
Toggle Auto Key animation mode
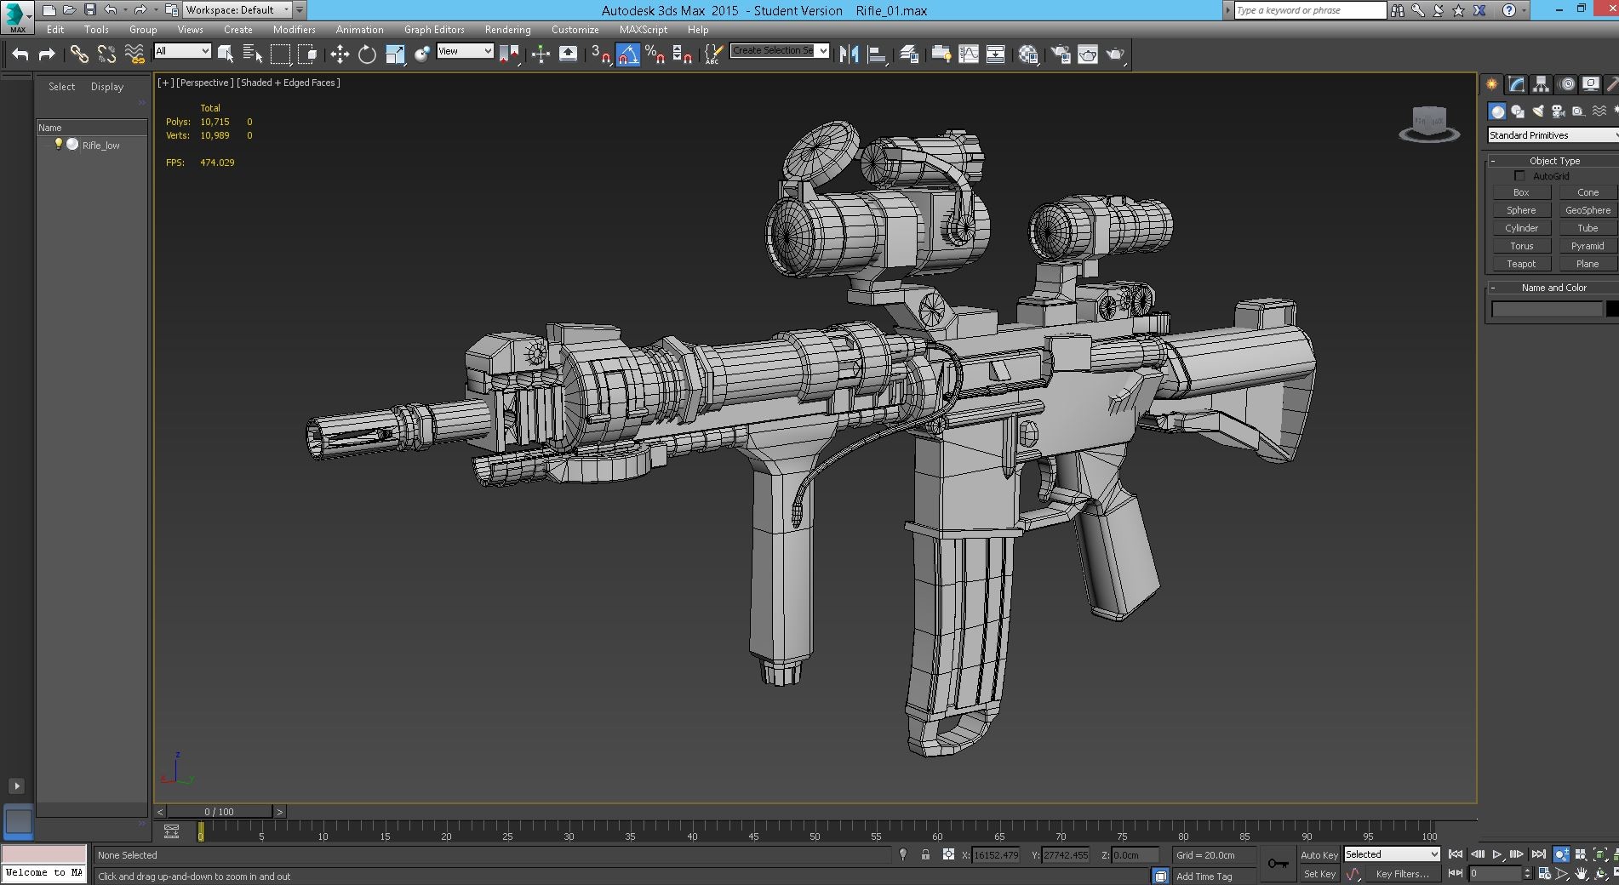[x=1319, y=854]
